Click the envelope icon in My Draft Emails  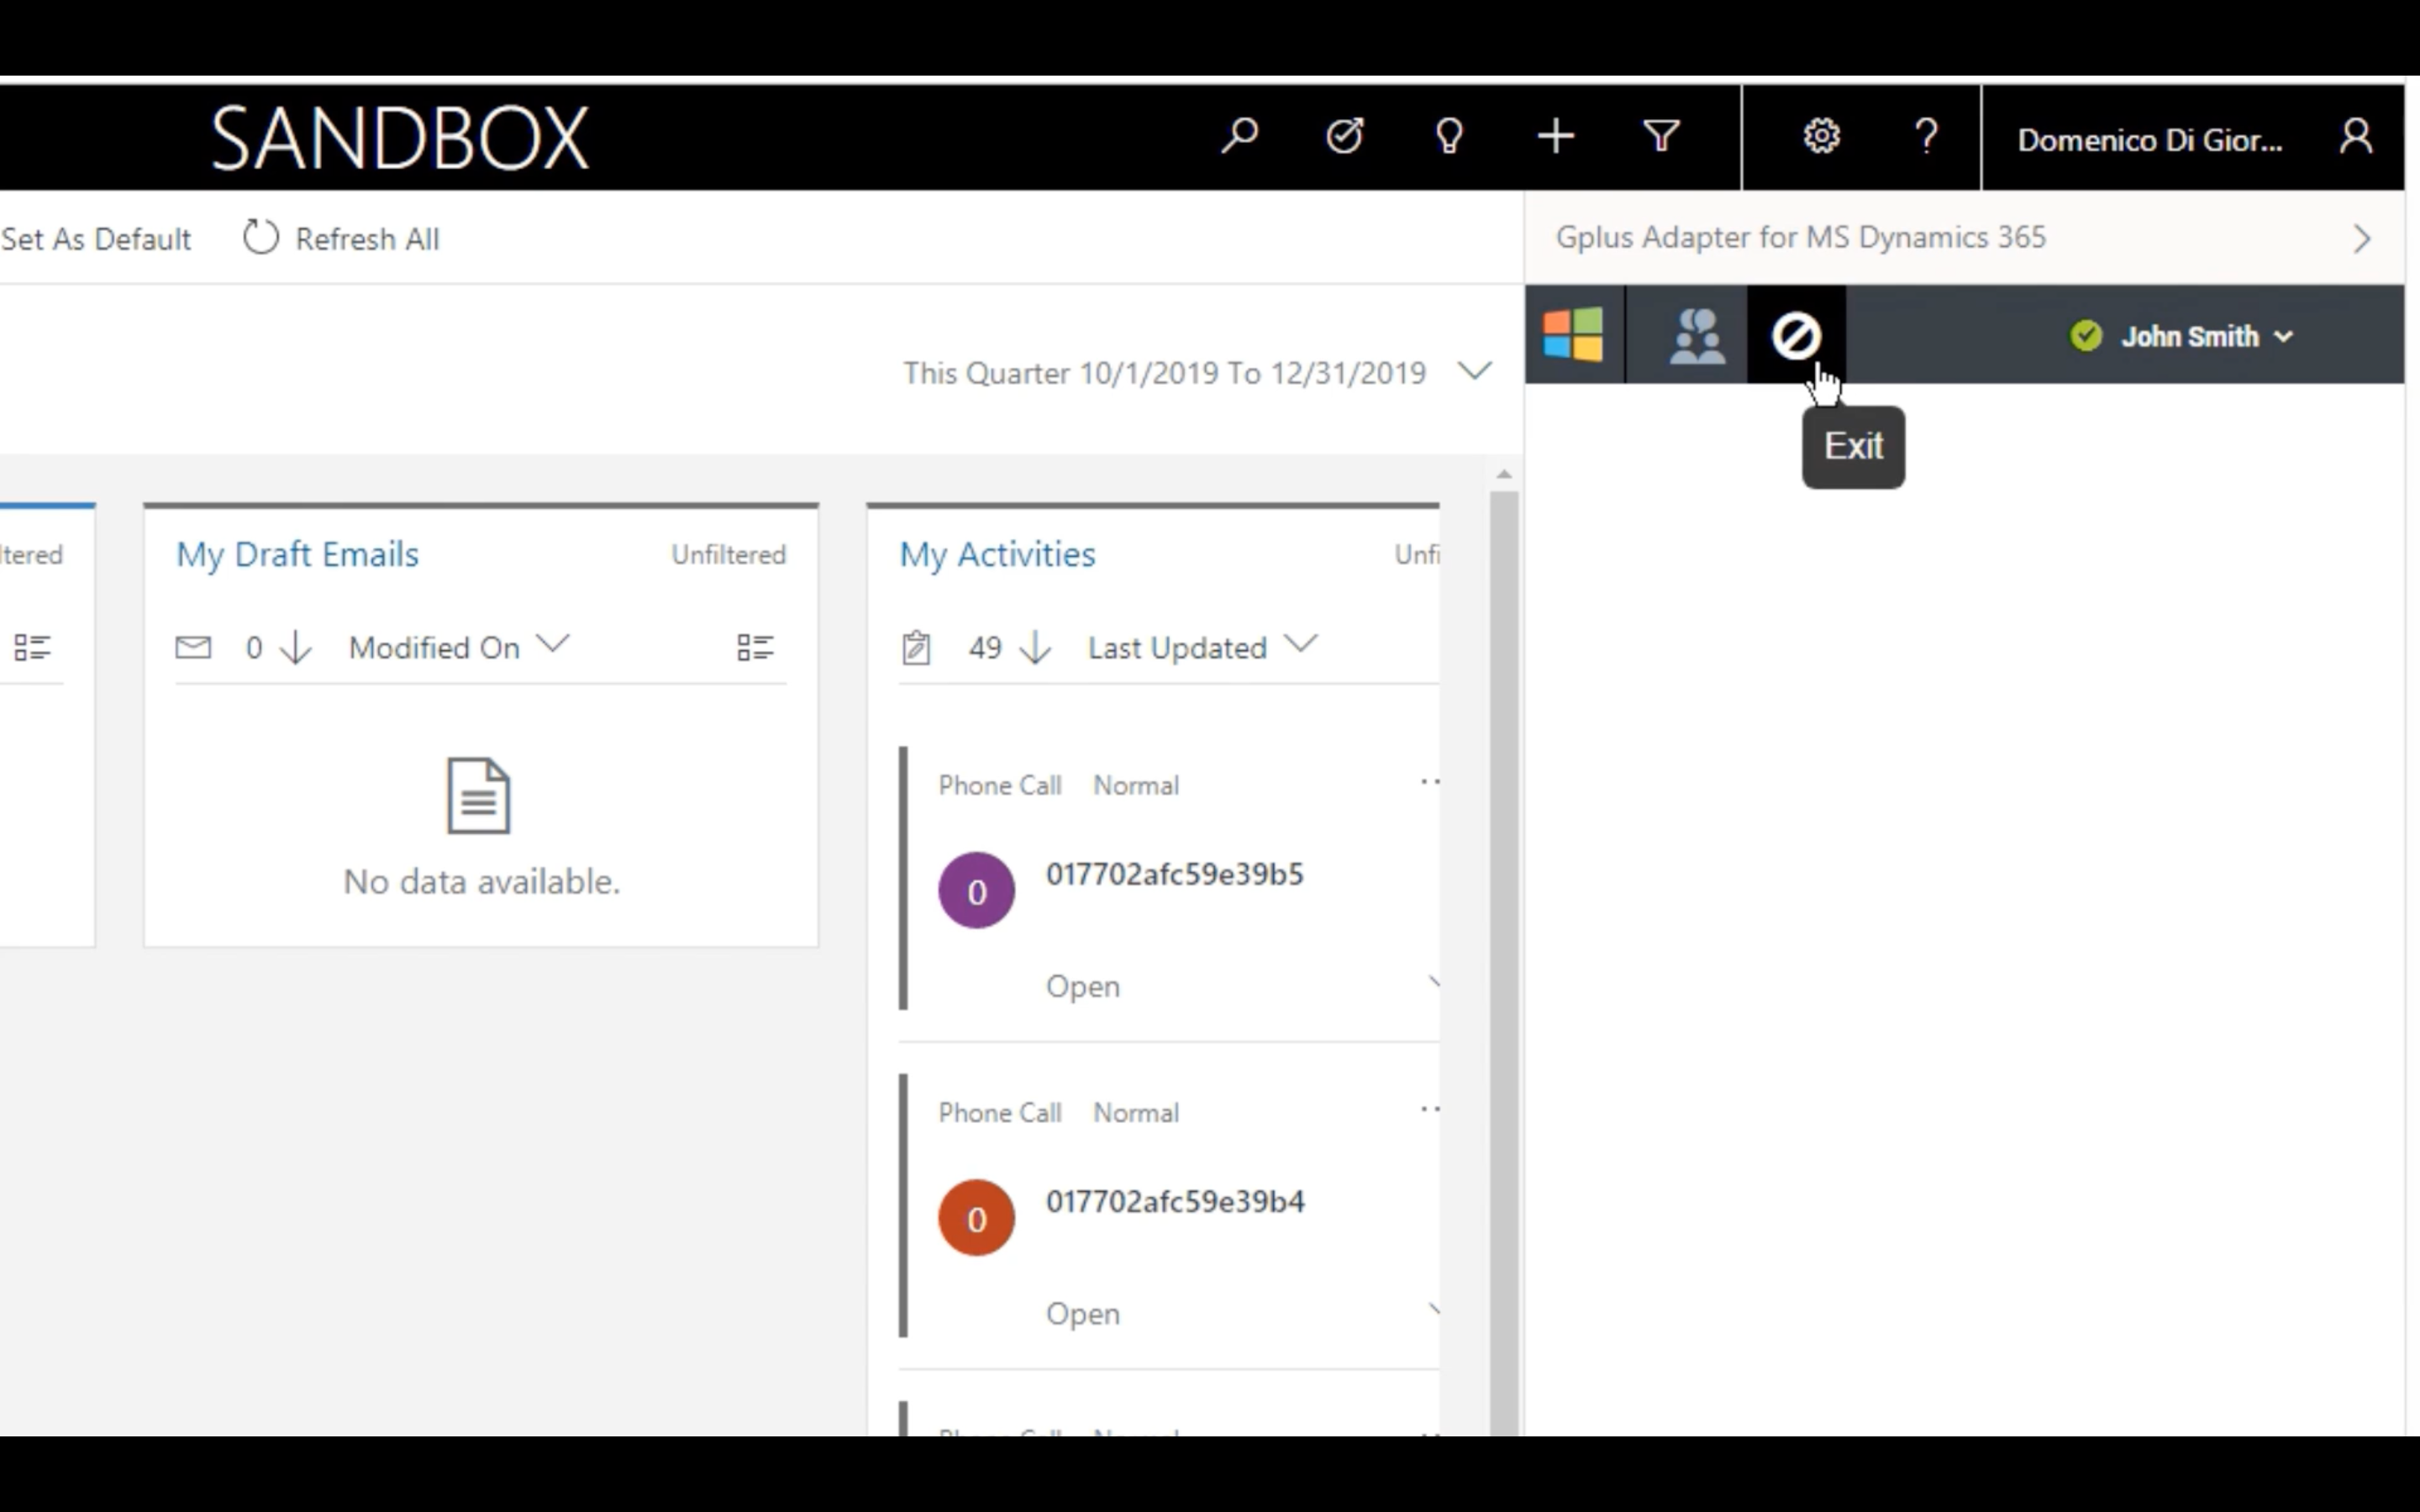[x=193, y=648]
